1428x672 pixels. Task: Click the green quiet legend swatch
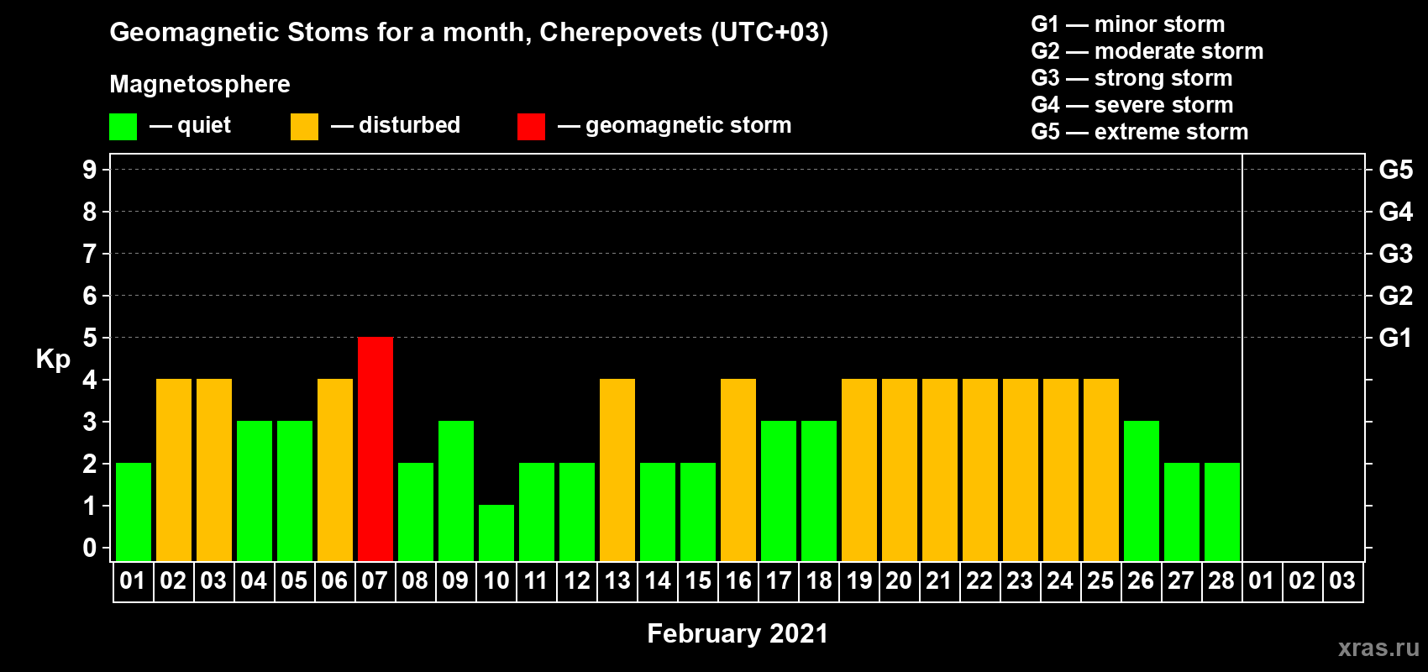coord(123,127)
